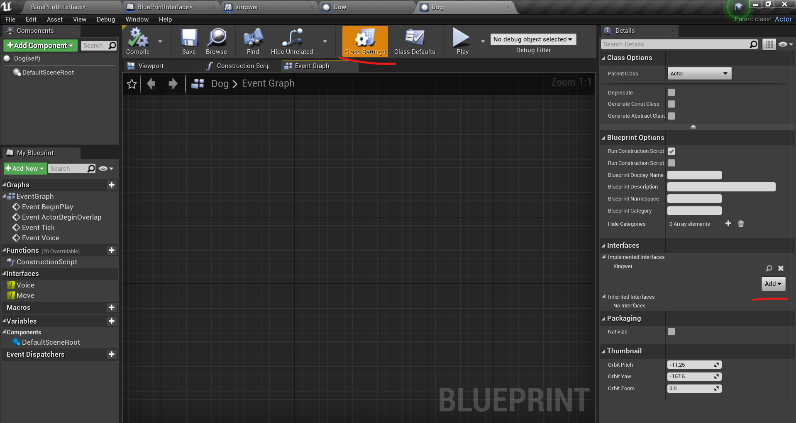796x423 pixels.
Task: Click the Orbit Pitch rotation control
Action: (x=716, y=365)
